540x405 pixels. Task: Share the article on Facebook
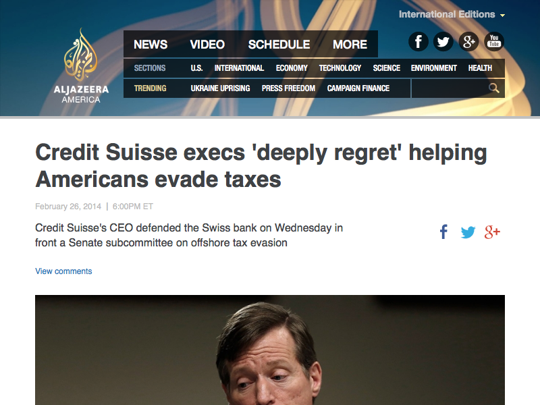[x=444, y=232]
